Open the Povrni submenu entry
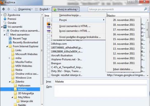The width and height of the screenshot is (150, 106). point(79,20)
